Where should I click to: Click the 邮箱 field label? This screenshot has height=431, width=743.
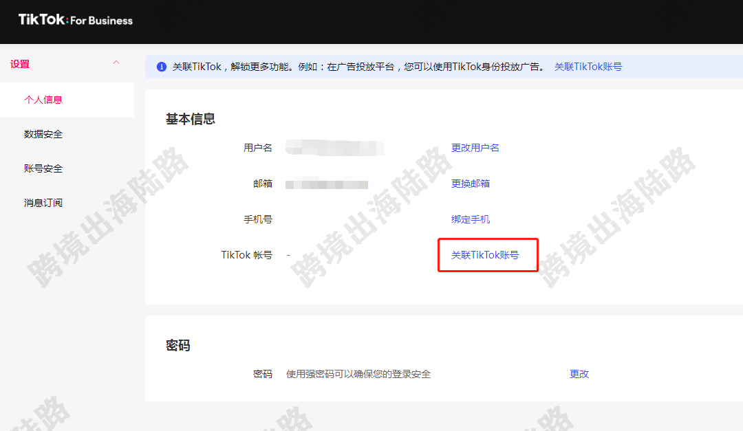click(x=263, y=184)
